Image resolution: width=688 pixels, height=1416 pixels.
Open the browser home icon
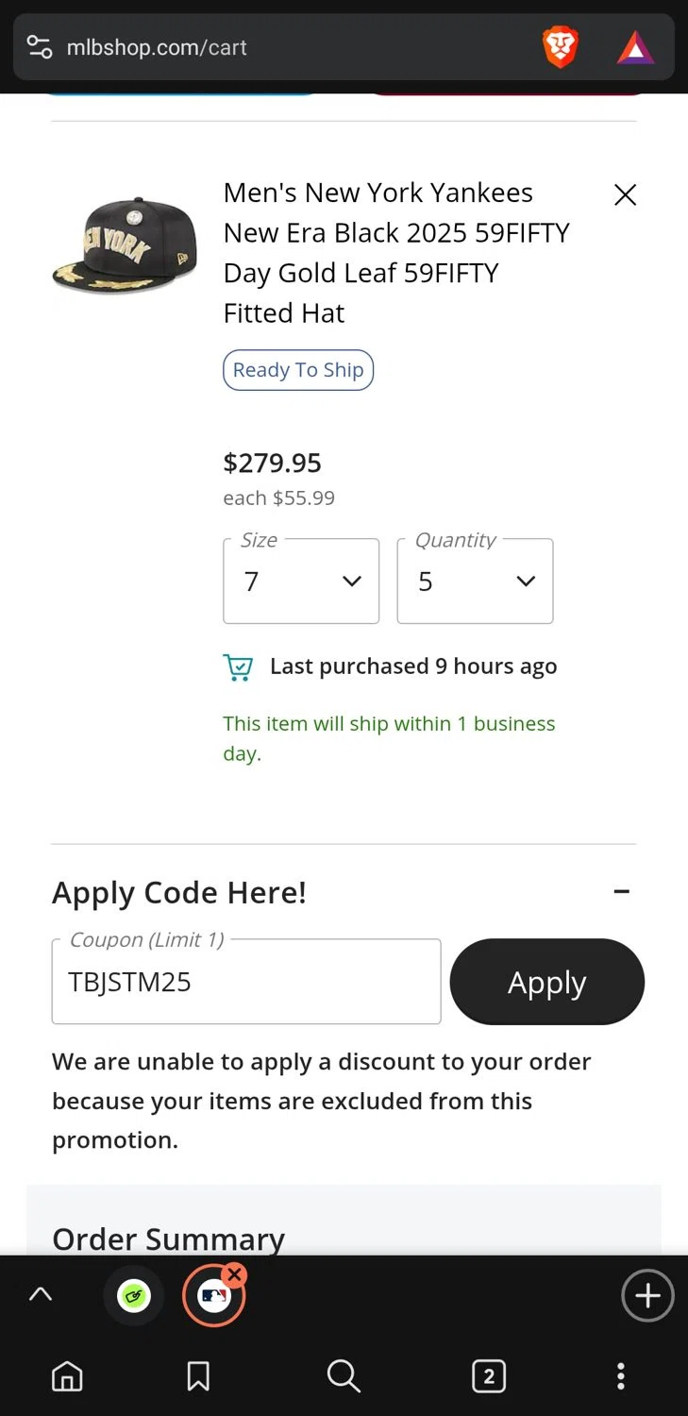(66, 1376)
